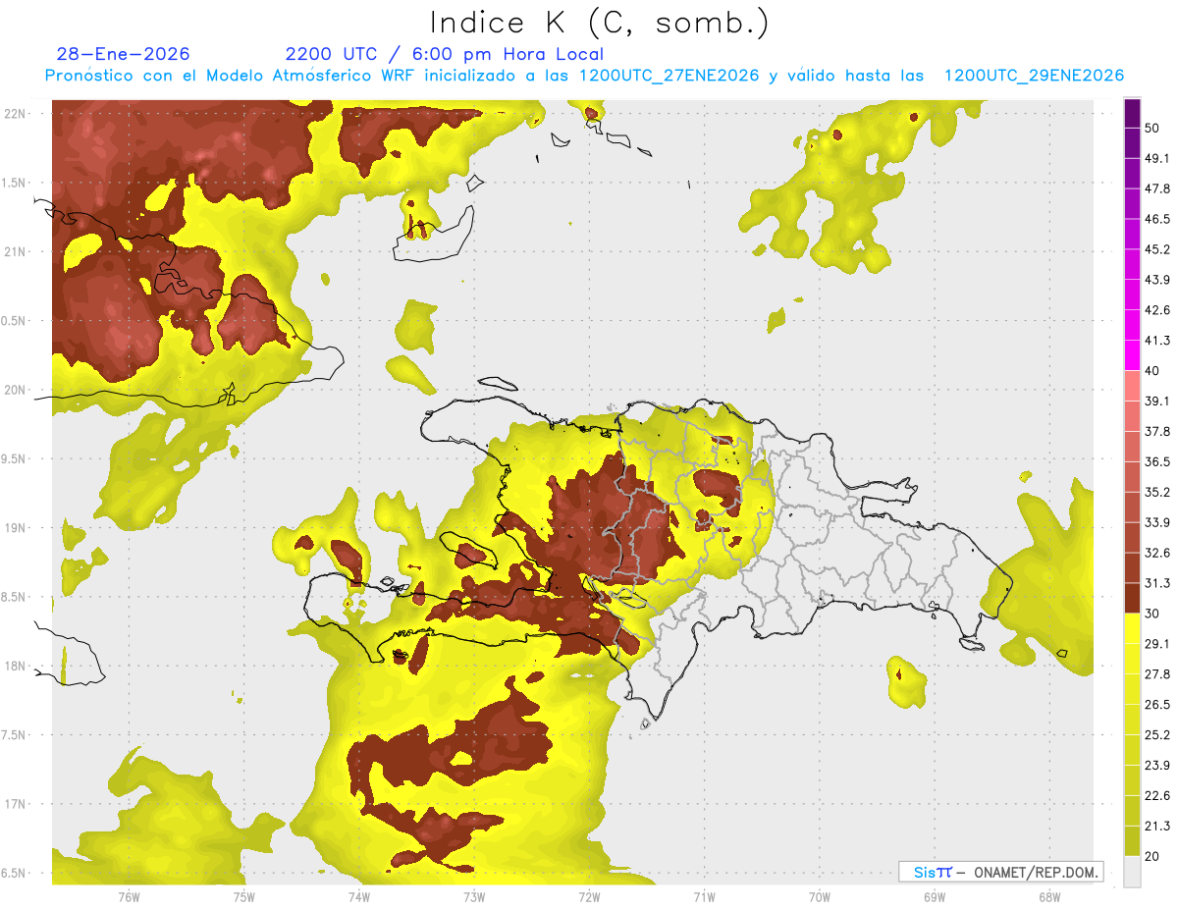Click the colorbar value "45.2"
The height and width of the screenshot is (910, 1178).
coord(1158,249)
